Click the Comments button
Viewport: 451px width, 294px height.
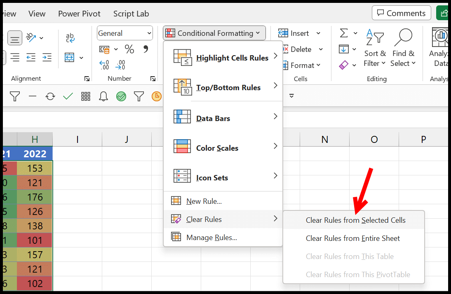point(401,13)
